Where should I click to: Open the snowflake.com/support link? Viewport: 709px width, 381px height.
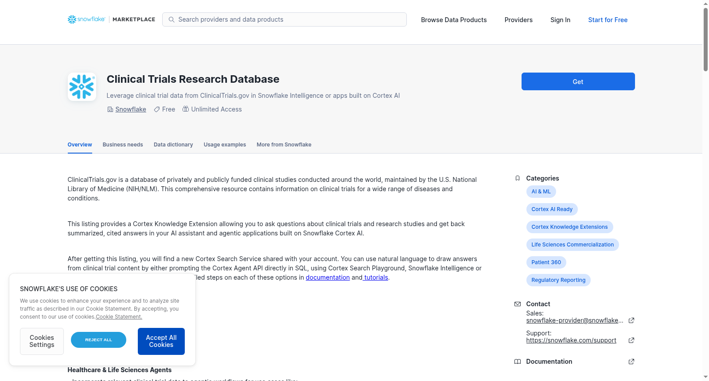point(571,340)
